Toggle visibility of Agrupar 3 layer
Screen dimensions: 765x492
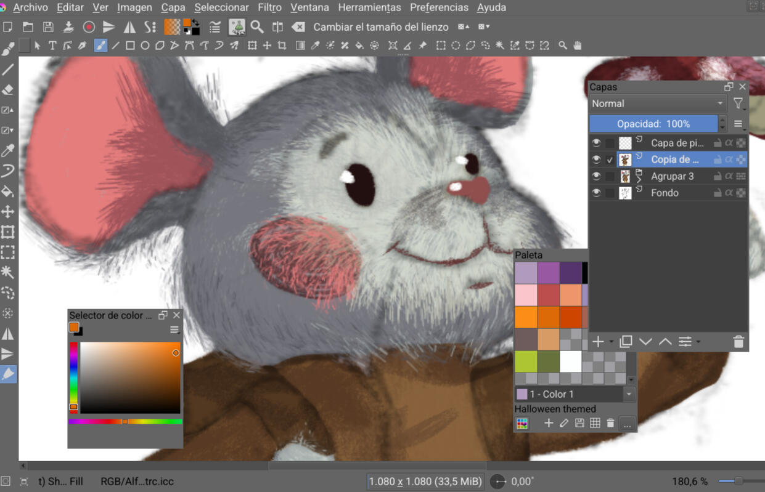tap(596, 176)
